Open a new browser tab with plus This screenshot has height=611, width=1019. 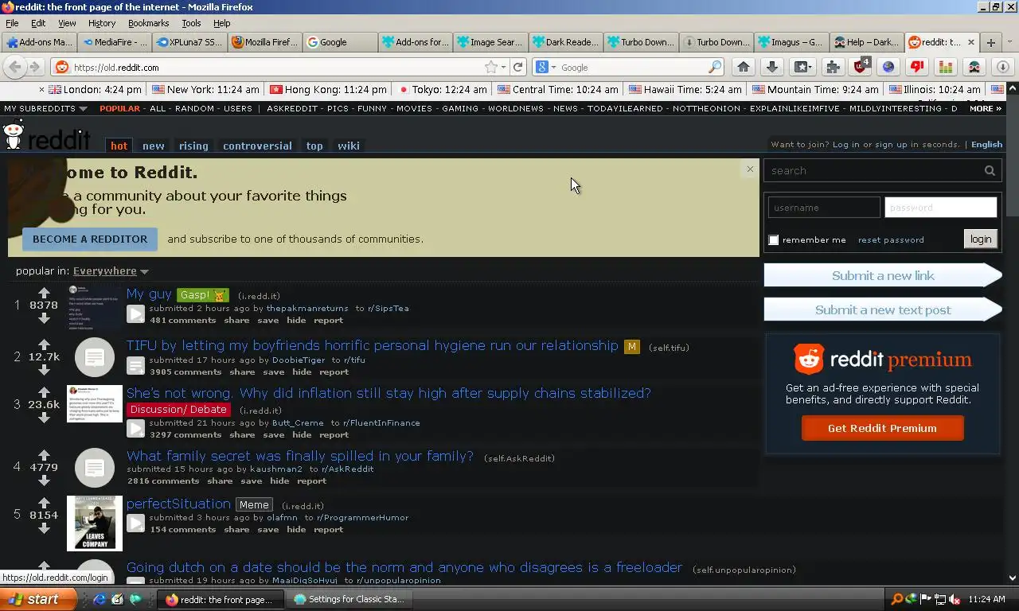(x=991, y=42)
